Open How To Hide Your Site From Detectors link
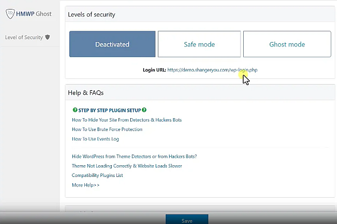Image resolution: width=337 pixels, height=224 pixels. [126, 120]
